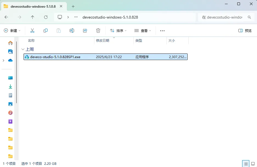This screenshot has height=167, width=257.
Task: Sort by the 大小 column header
Action: pyautogui.click(x=172, y=40)
